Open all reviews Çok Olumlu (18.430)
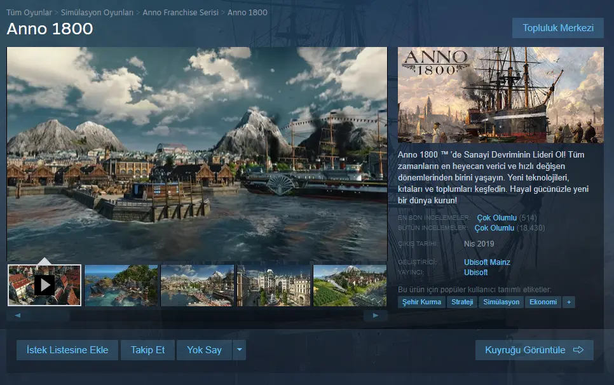Screen dimensions: 614x385 coord(510,228)
